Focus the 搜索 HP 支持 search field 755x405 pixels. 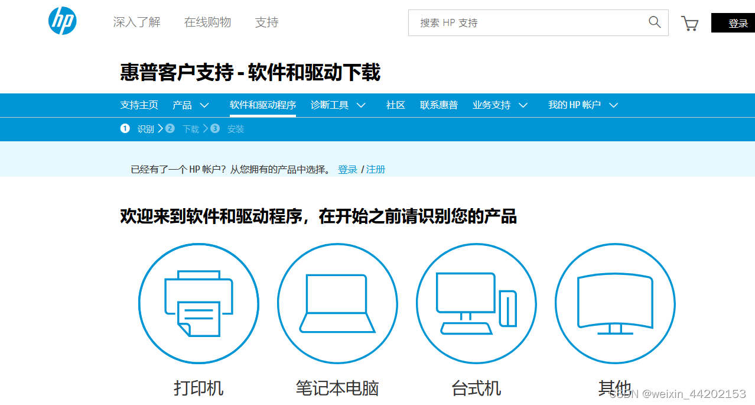(538, 22)
